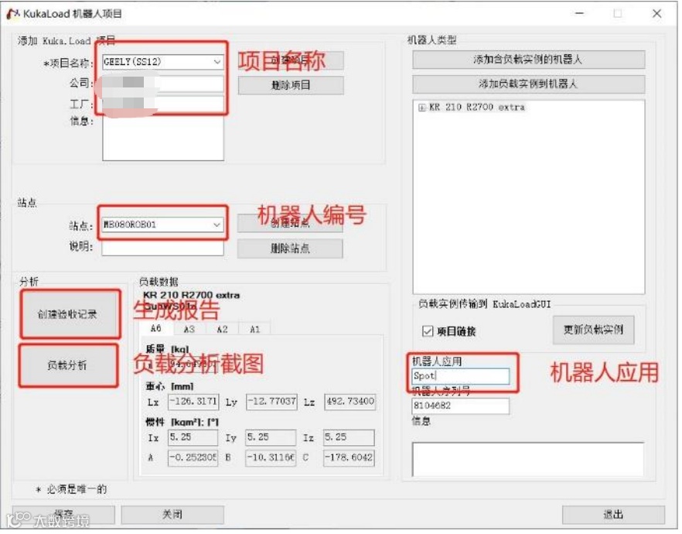Click the 删除站点 button
Image resolution: width=682 pixels, height=534 pixels.
290,248
